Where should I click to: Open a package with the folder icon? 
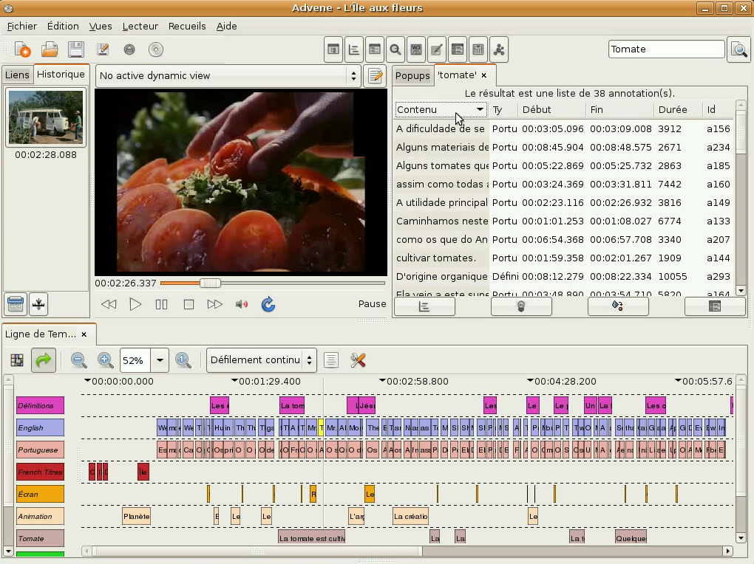50,49
